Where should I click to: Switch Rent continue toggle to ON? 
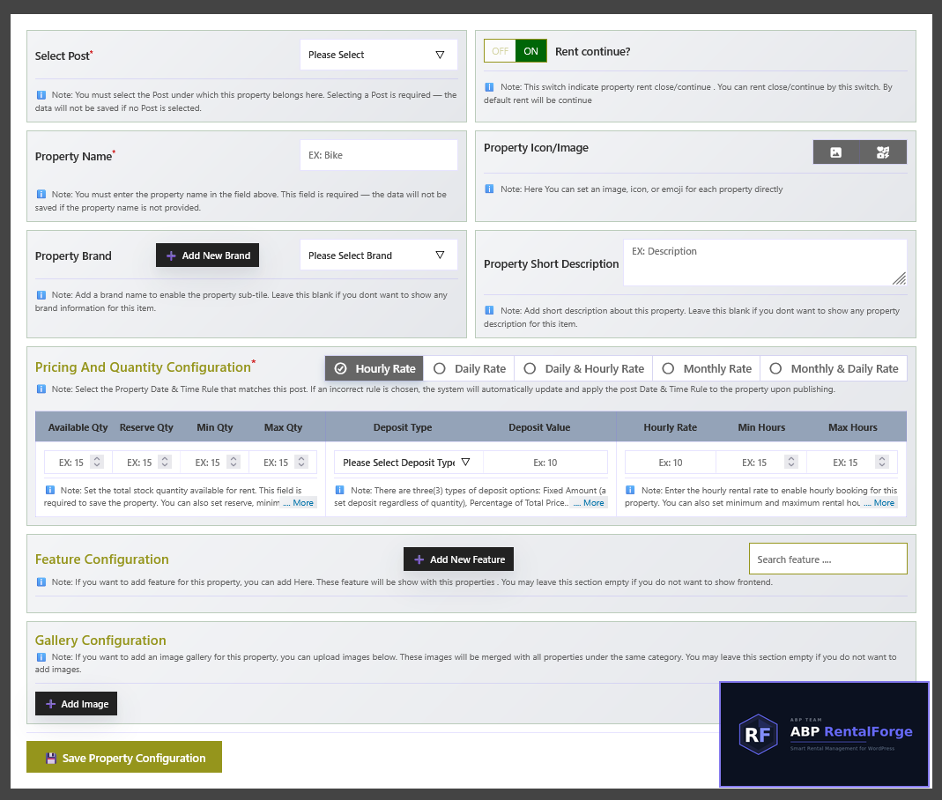click(x=531, y=51)
